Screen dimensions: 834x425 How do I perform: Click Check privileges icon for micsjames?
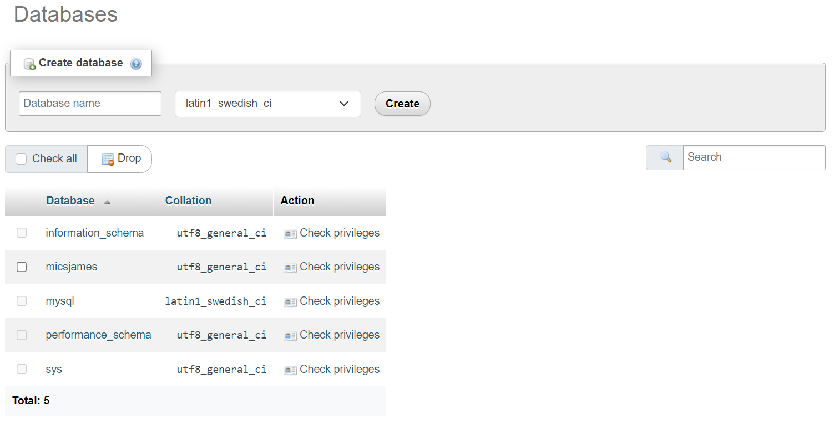[290, 267]
